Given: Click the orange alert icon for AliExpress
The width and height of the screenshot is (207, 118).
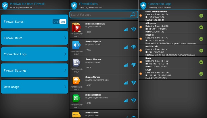Looking at the screenshot, I should 141,27.
